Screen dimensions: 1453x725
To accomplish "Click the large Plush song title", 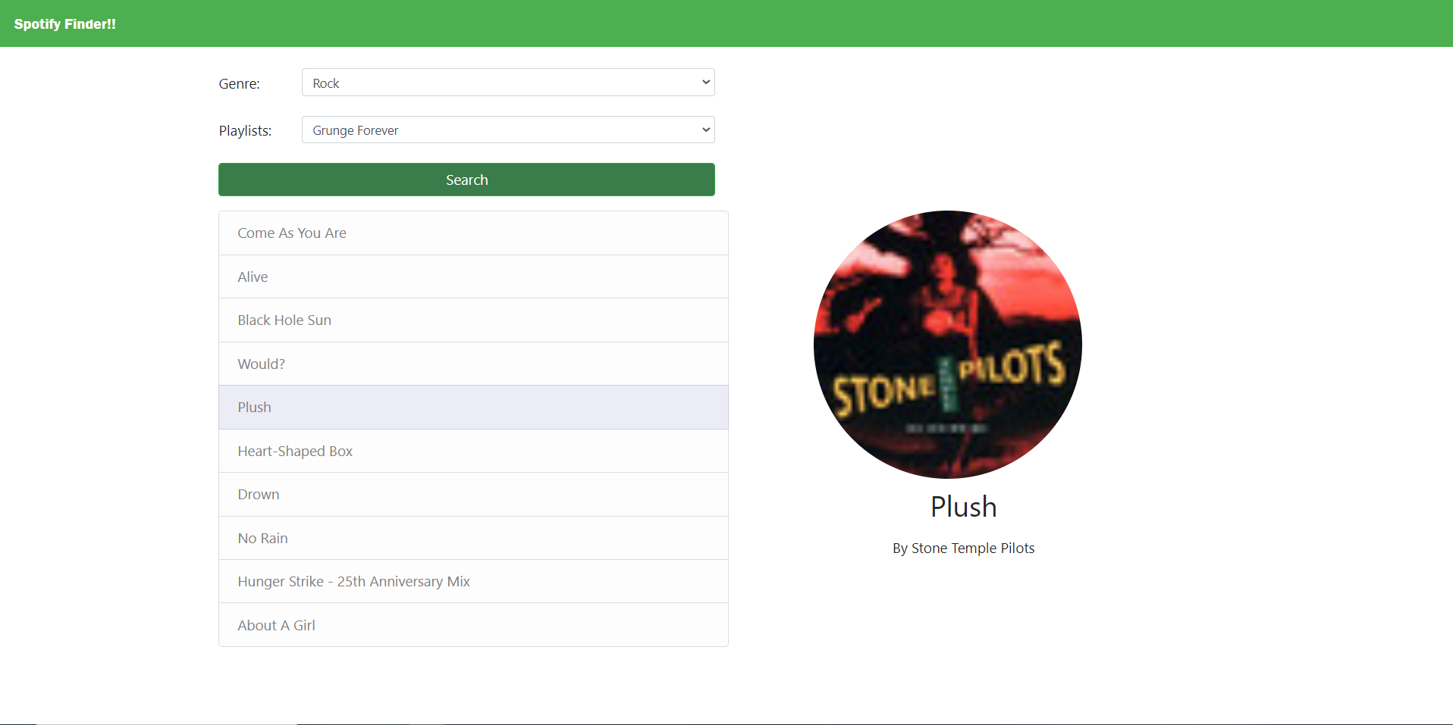I will [964, 507].
